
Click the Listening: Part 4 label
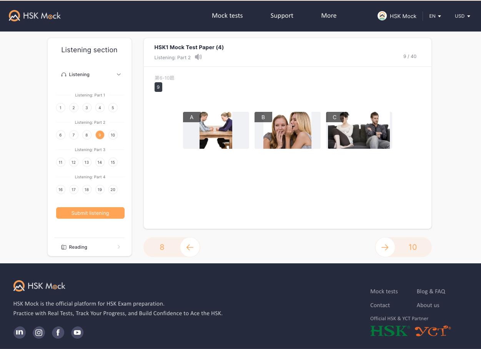[x=90, y=177]
